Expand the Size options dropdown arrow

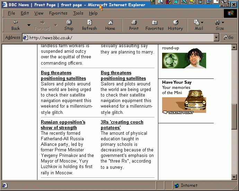pos(223,23)
